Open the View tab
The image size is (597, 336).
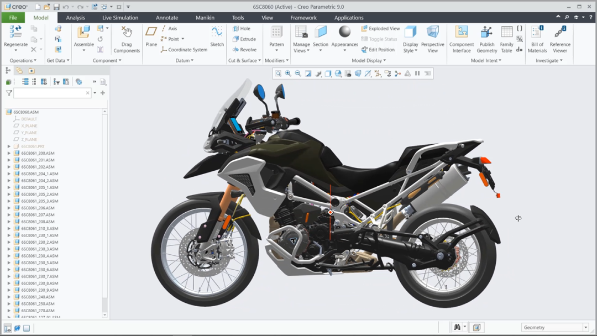pyautogui.click(x=268, y=18)
